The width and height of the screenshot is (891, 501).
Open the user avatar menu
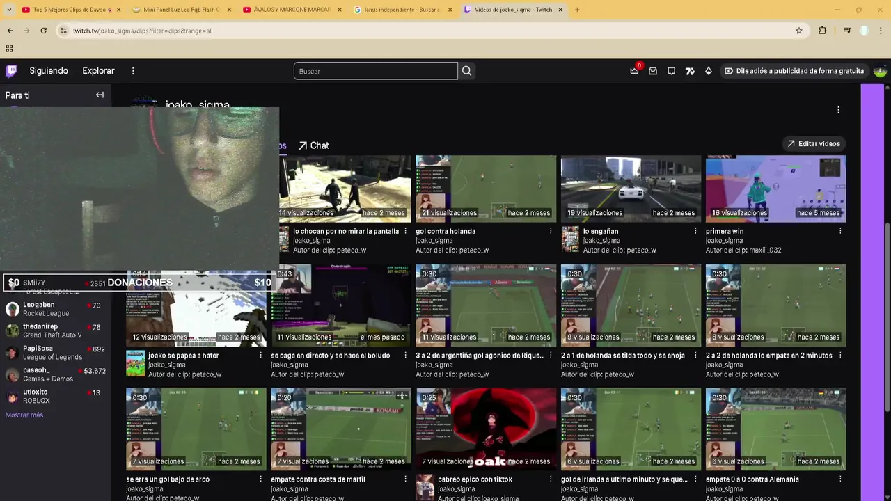coord(880,71)
